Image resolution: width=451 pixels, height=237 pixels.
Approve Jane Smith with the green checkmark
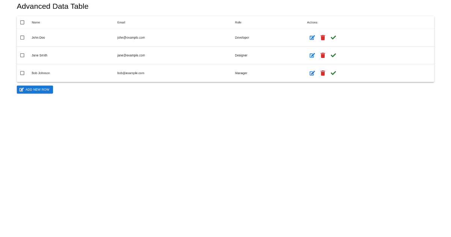click(x=333, y=55)
